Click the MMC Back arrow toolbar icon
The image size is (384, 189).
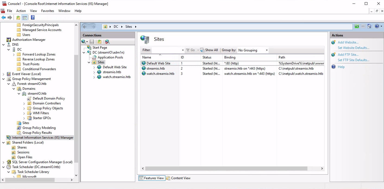tap(4, 18)
